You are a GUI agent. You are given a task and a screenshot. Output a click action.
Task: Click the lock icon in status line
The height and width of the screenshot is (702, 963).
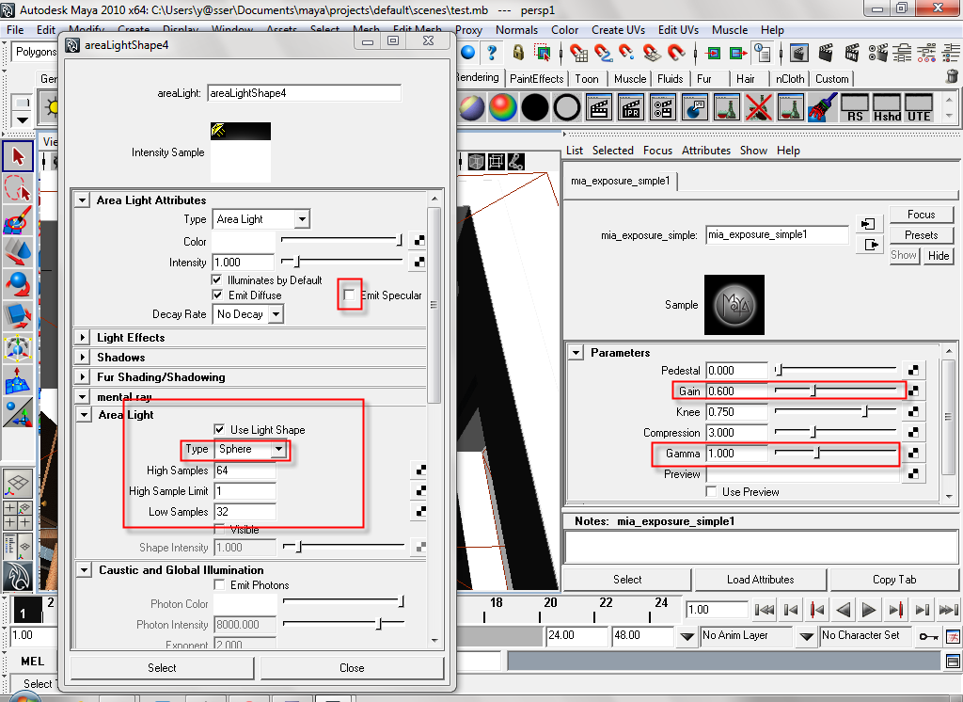[x=518, y=54]
